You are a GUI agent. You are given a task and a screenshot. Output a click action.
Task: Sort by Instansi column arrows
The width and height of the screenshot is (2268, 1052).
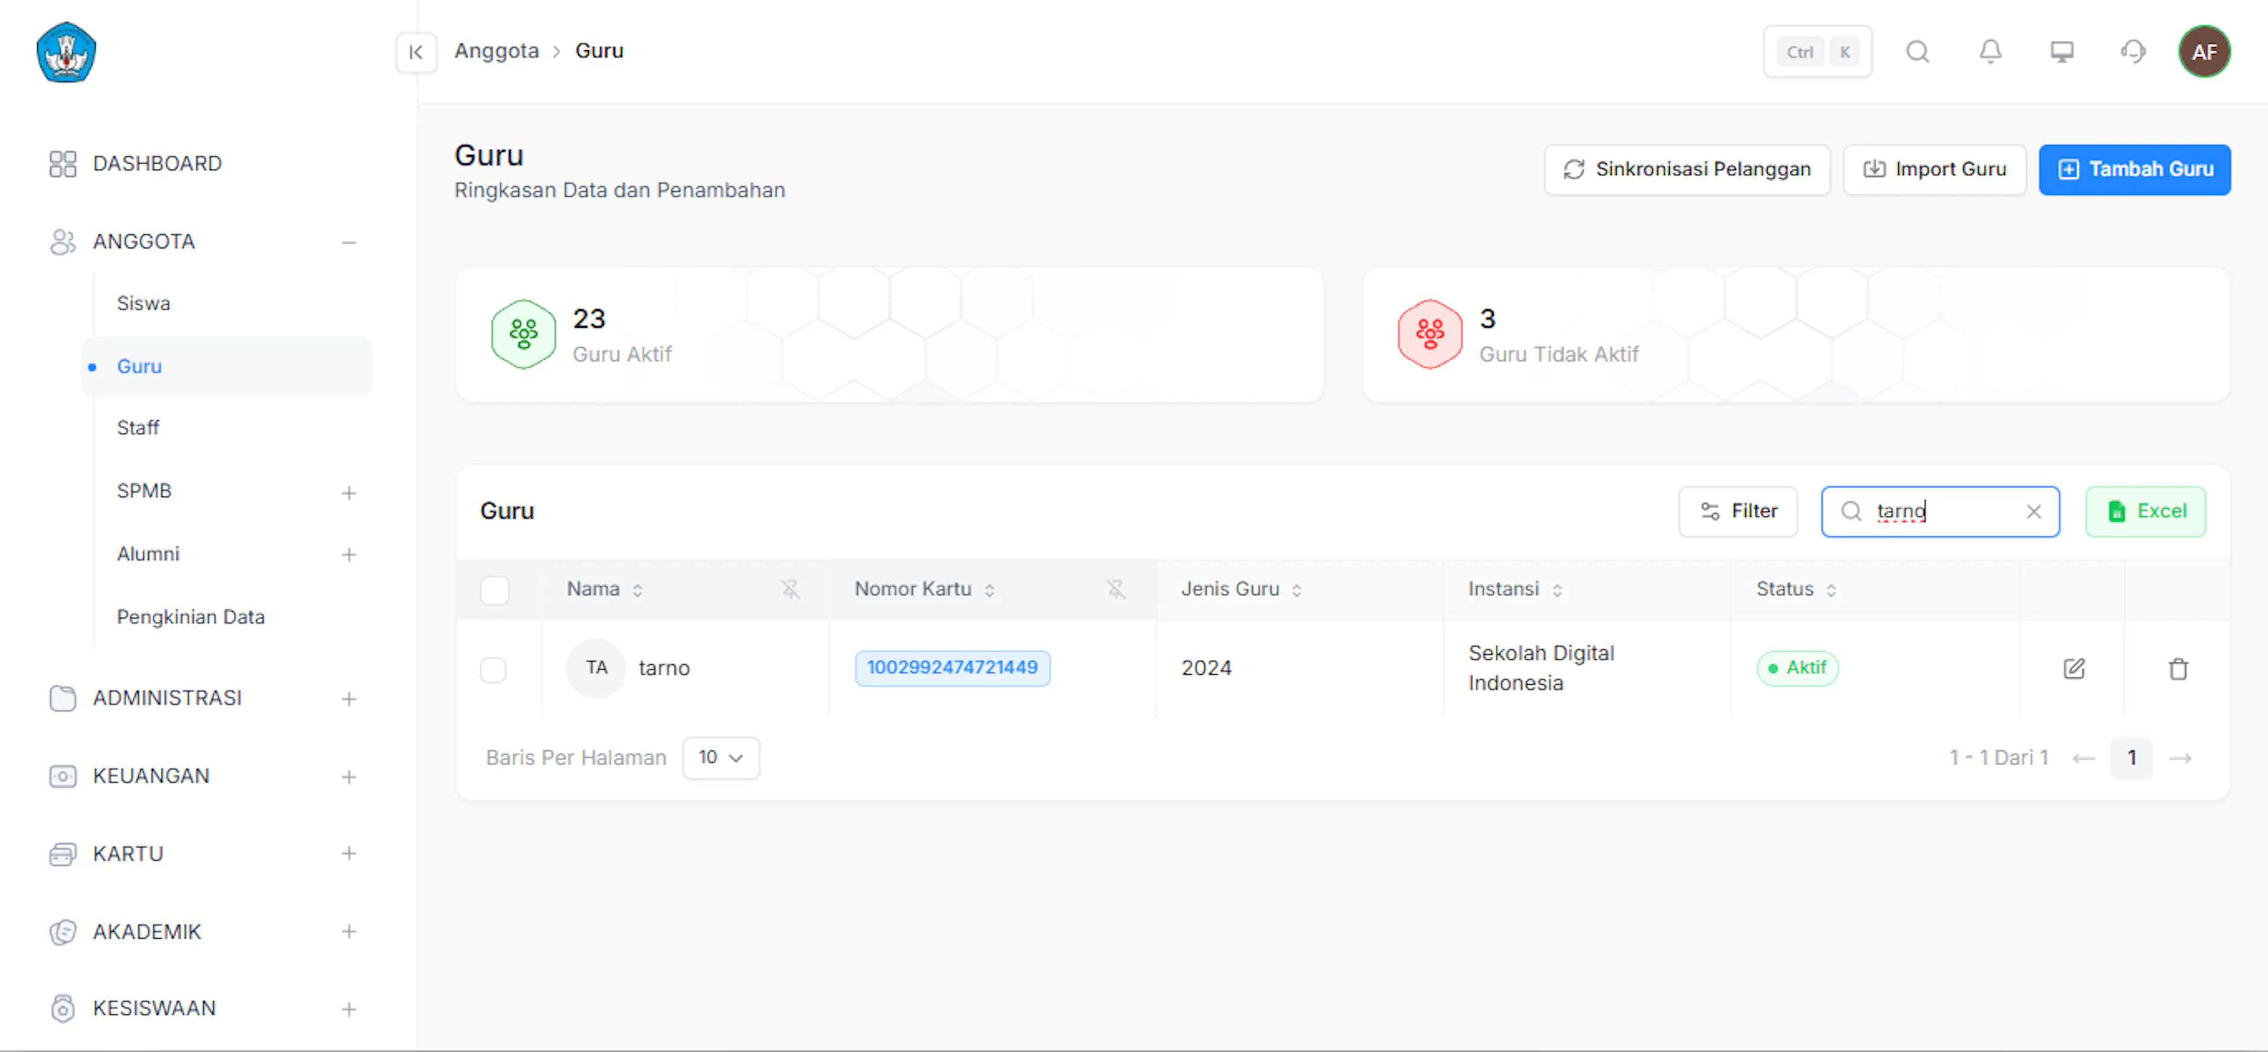click(1557, 590)
